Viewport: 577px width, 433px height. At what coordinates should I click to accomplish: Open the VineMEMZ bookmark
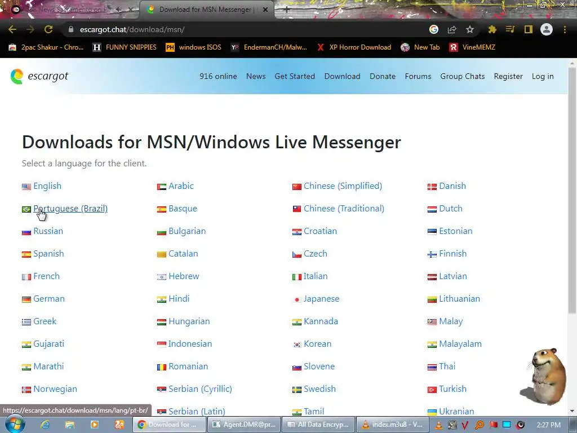473,47
